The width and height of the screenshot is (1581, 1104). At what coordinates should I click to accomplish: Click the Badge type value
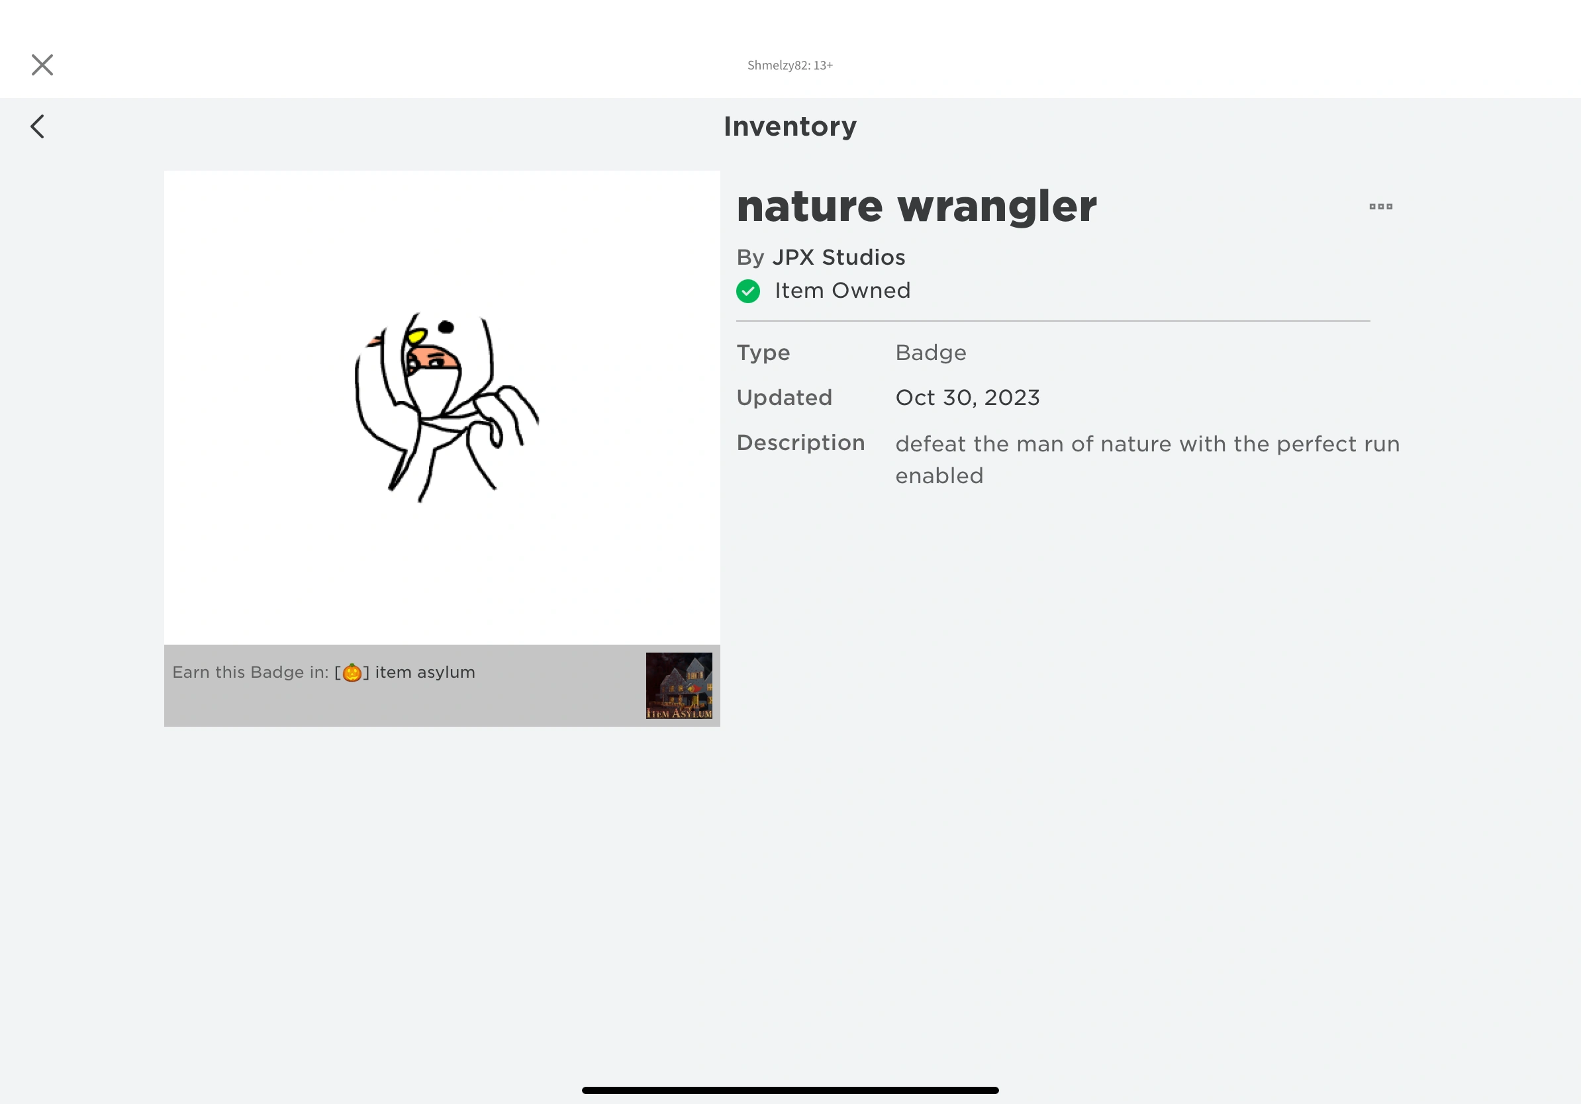click(x=930, y=352)
